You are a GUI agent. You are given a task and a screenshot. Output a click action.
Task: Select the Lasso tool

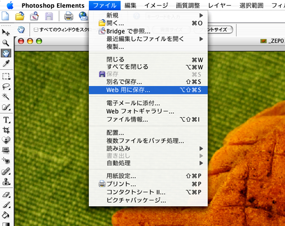click(x=6, y=87)
